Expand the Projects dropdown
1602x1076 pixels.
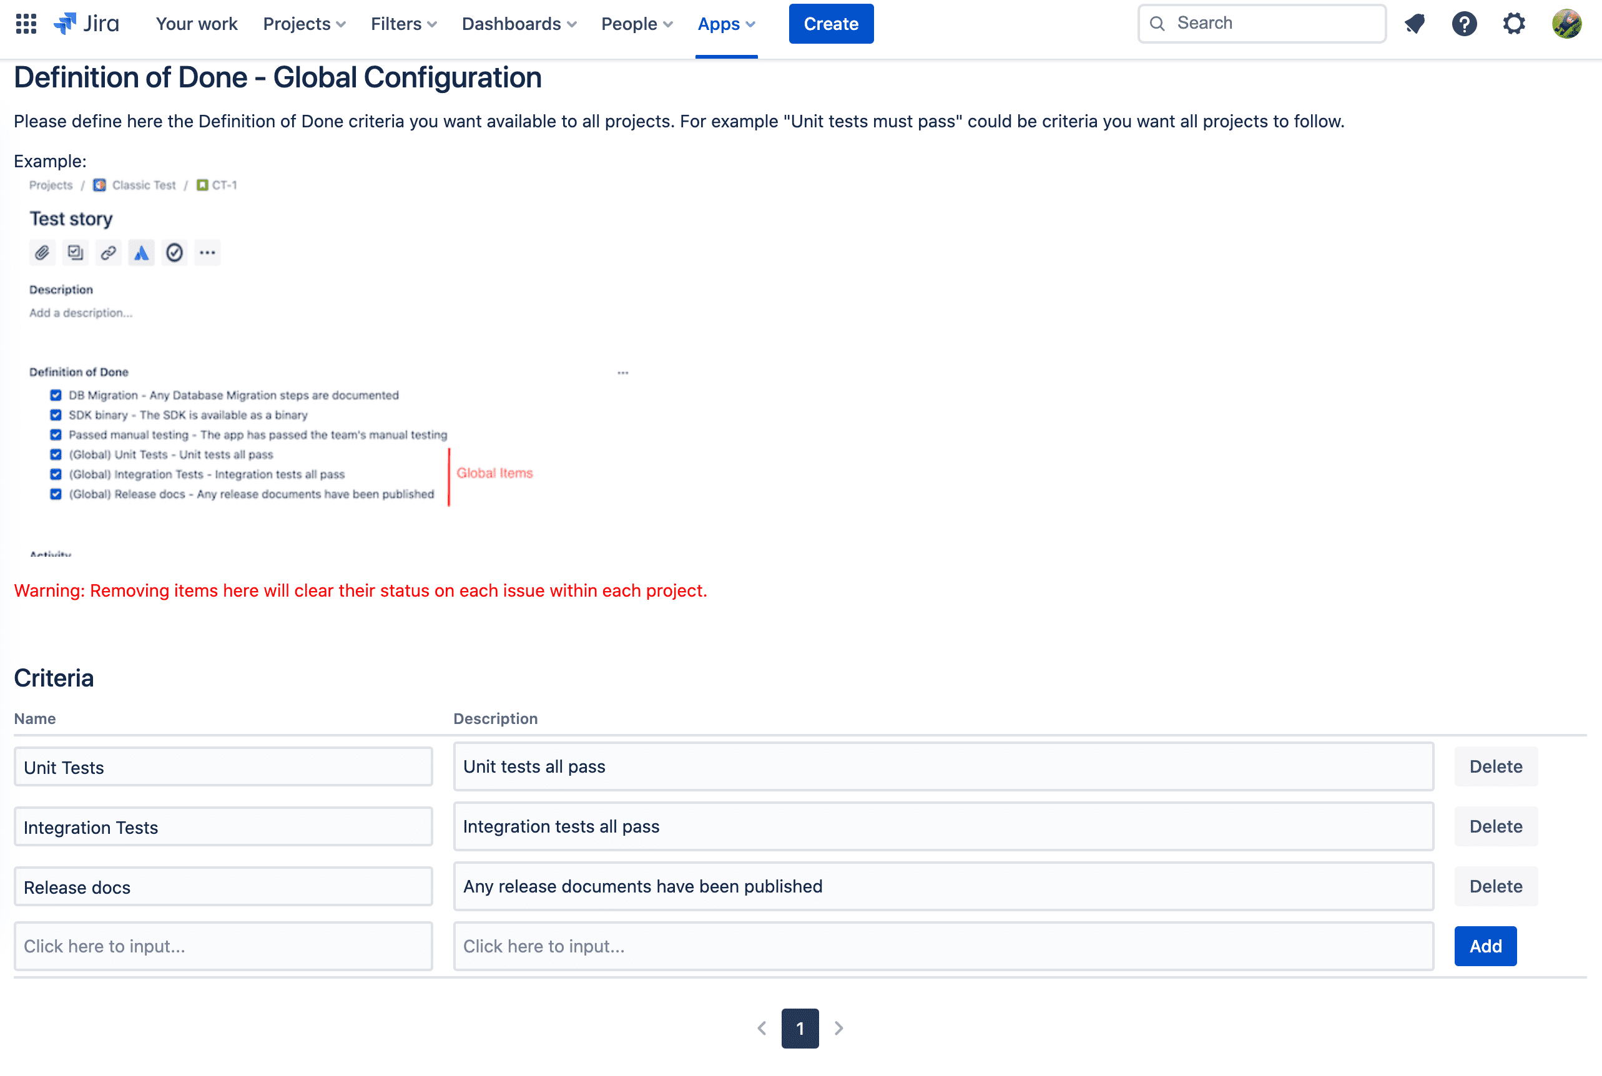pos(304,24)
